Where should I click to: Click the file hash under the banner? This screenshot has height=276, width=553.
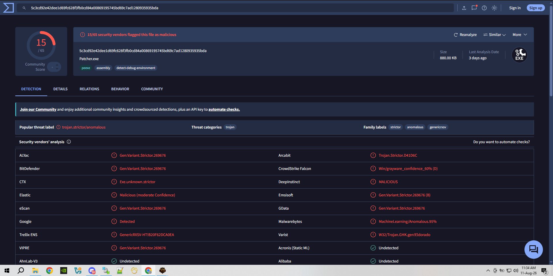[x=143, y=51]
